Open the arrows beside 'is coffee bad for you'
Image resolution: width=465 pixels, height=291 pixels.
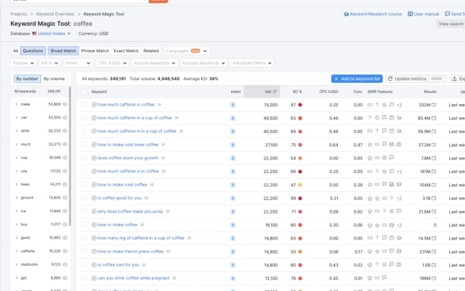144,265
